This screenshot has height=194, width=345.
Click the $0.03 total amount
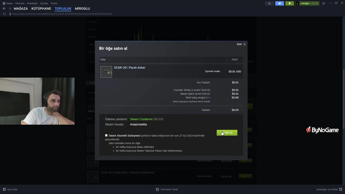click(235, 110)
